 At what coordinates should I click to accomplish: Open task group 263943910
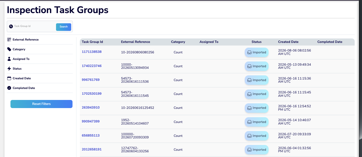click(91, 108)
